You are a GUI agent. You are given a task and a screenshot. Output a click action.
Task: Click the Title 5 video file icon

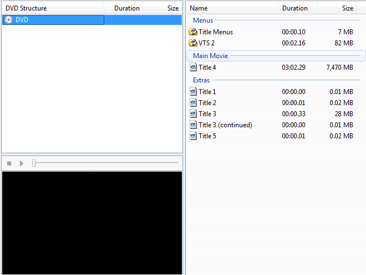[x=193, y=136]
